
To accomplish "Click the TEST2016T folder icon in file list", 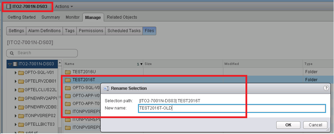I will pyautogui.click(x=68, y=80).
